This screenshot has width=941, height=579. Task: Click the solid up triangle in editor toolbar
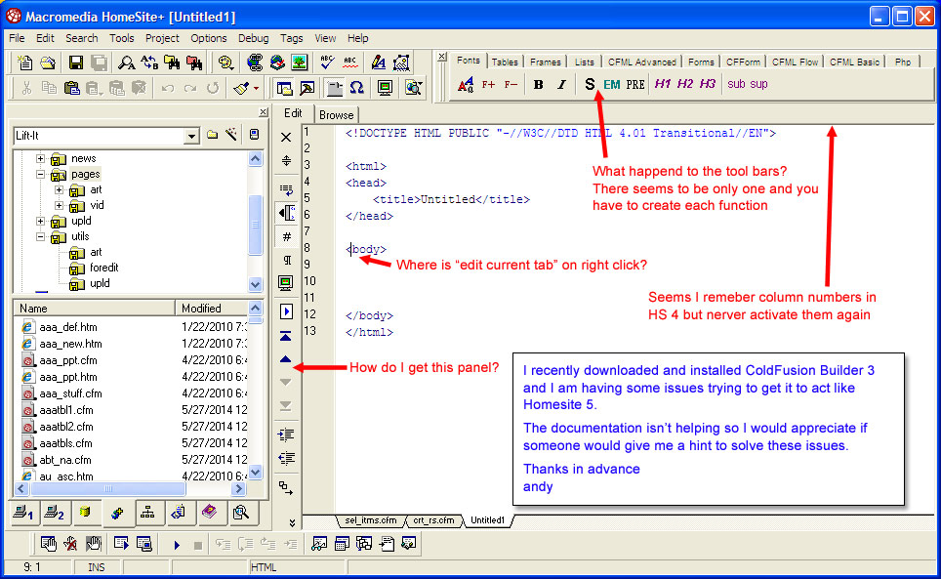[x=286, y=359]
